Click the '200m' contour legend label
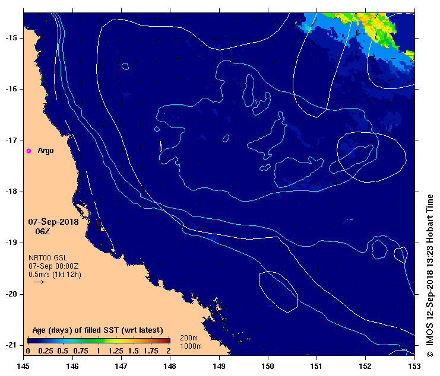Screen dimensions: 440x376 [x=189, y=338]
